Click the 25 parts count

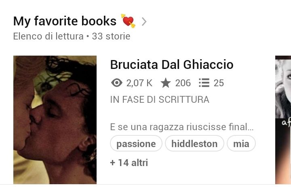coord(219,83)
